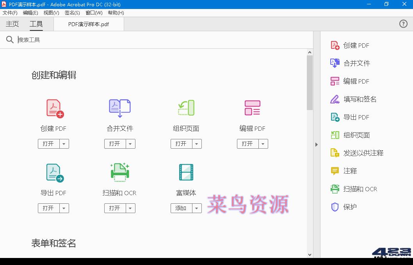Select the 编辑 PDF tool icon

(x=252, y=108)
